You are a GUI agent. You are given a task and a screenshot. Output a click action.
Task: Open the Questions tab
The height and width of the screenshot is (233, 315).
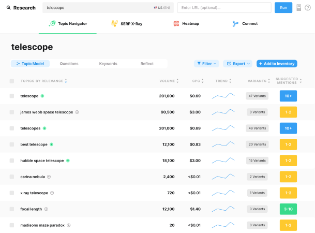(x=69, y=64)
